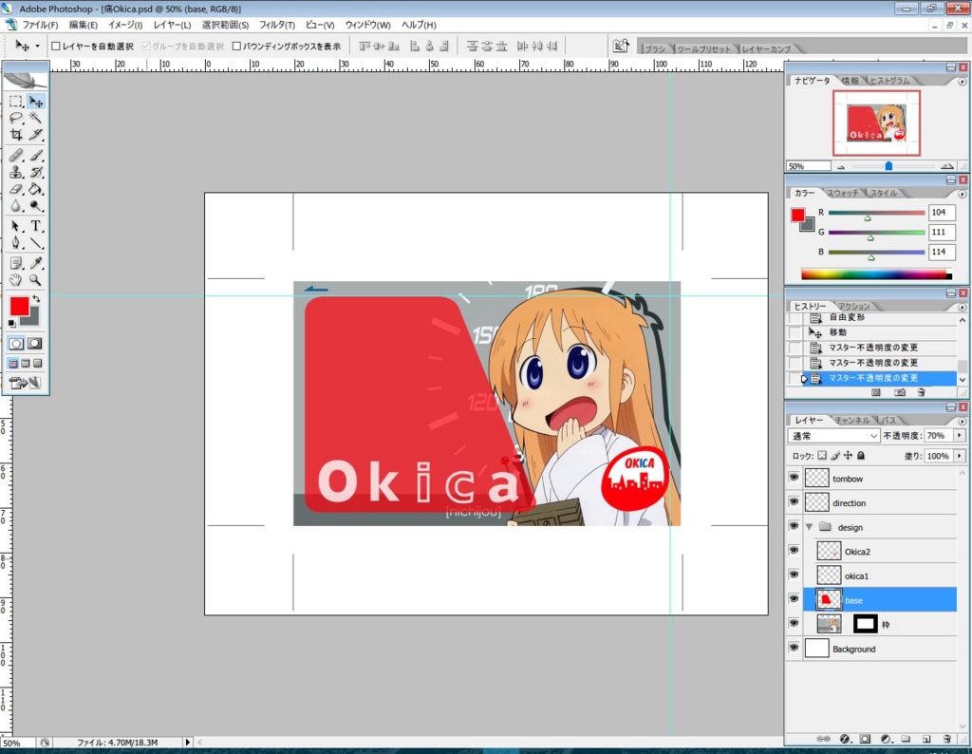This screenshot has width=972, height=754.
Task: Enable レイヤーを自動選択 checkbox
Action: [56, 46]
